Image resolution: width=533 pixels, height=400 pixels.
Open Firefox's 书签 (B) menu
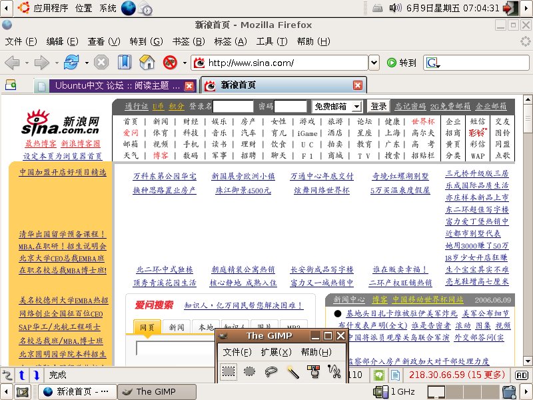click(189, 41)
